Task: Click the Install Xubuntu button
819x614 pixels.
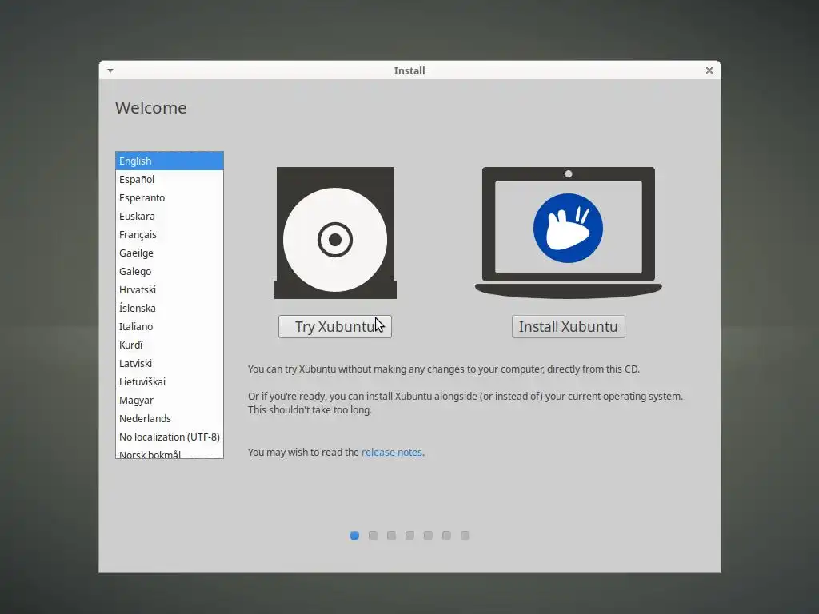Action: [569, 327]
